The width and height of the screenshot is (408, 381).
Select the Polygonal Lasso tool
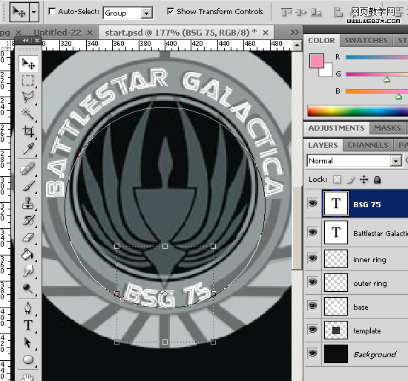[28, 97]
